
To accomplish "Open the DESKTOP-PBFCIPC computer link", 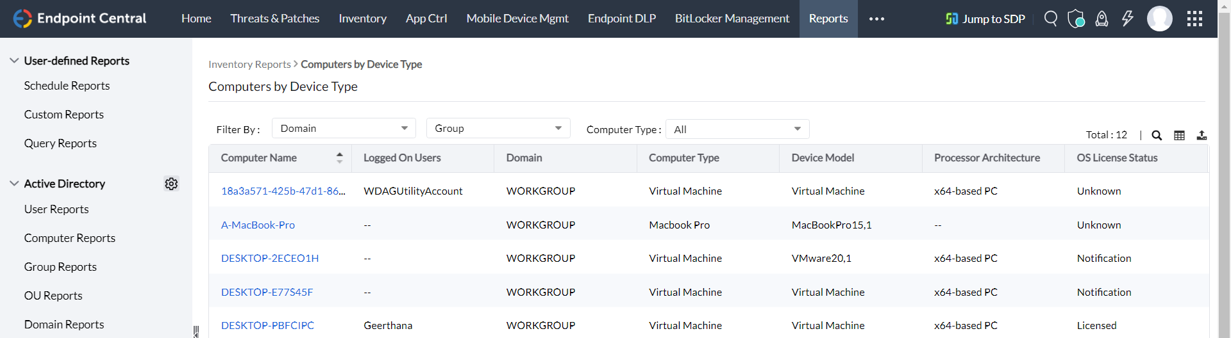I will point(267,325).
